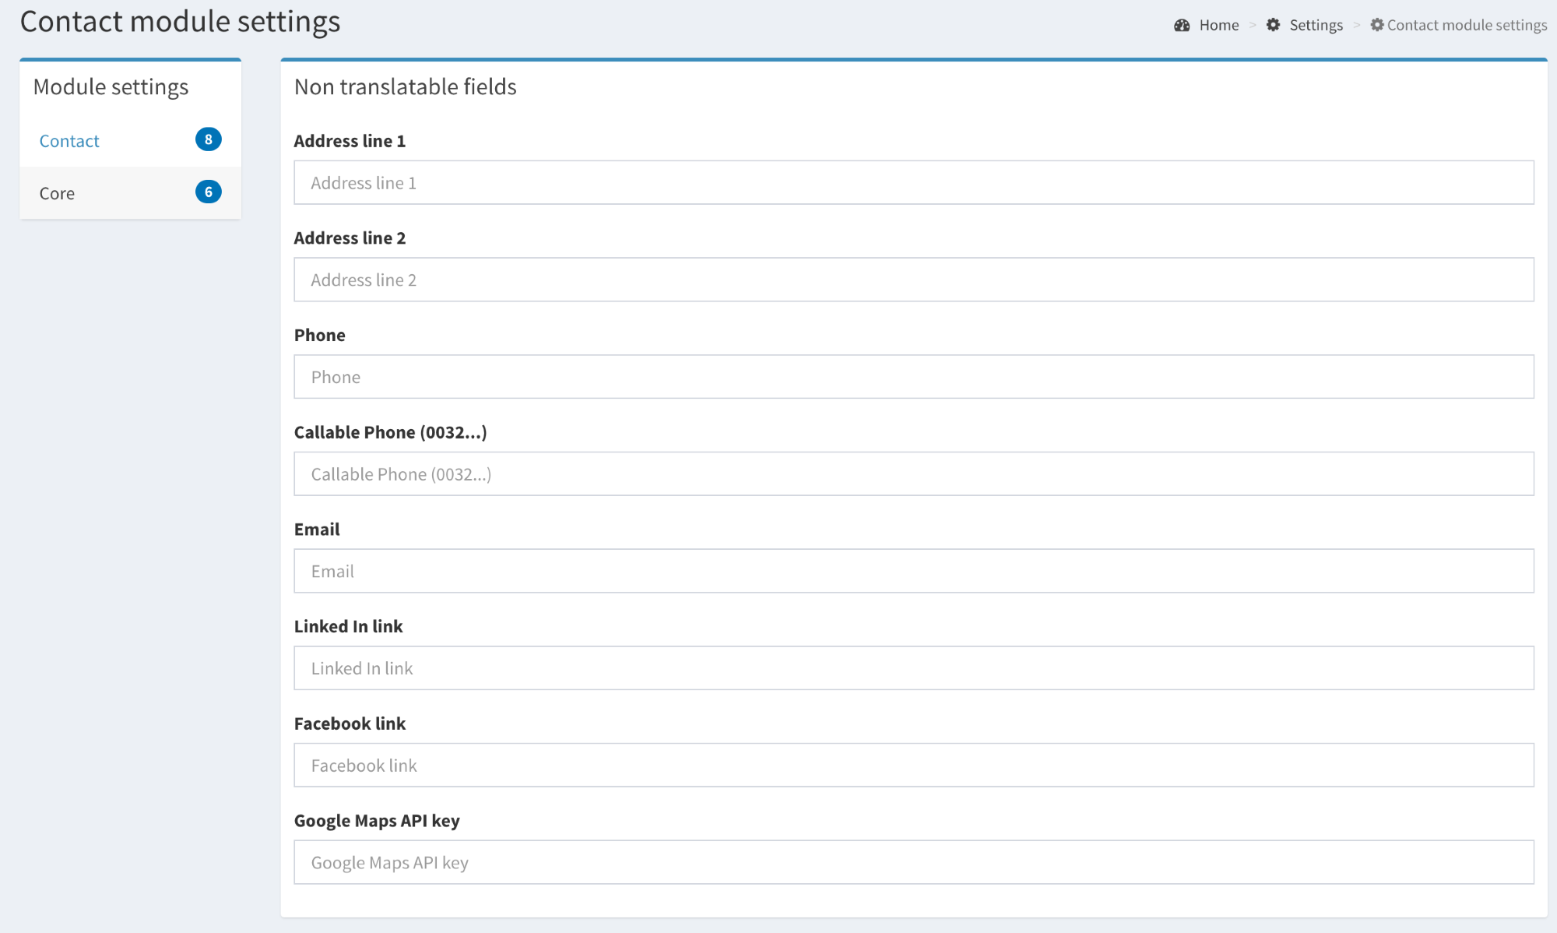Click the Google Maps API key field
This screenshot has width=1557, height=933.
pyautogui.click(x=913, y=862)
